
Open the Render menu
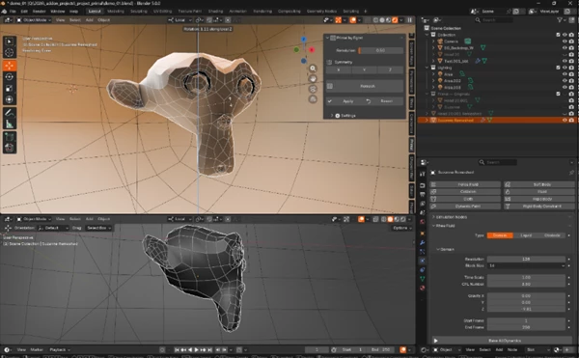point(39,12)
